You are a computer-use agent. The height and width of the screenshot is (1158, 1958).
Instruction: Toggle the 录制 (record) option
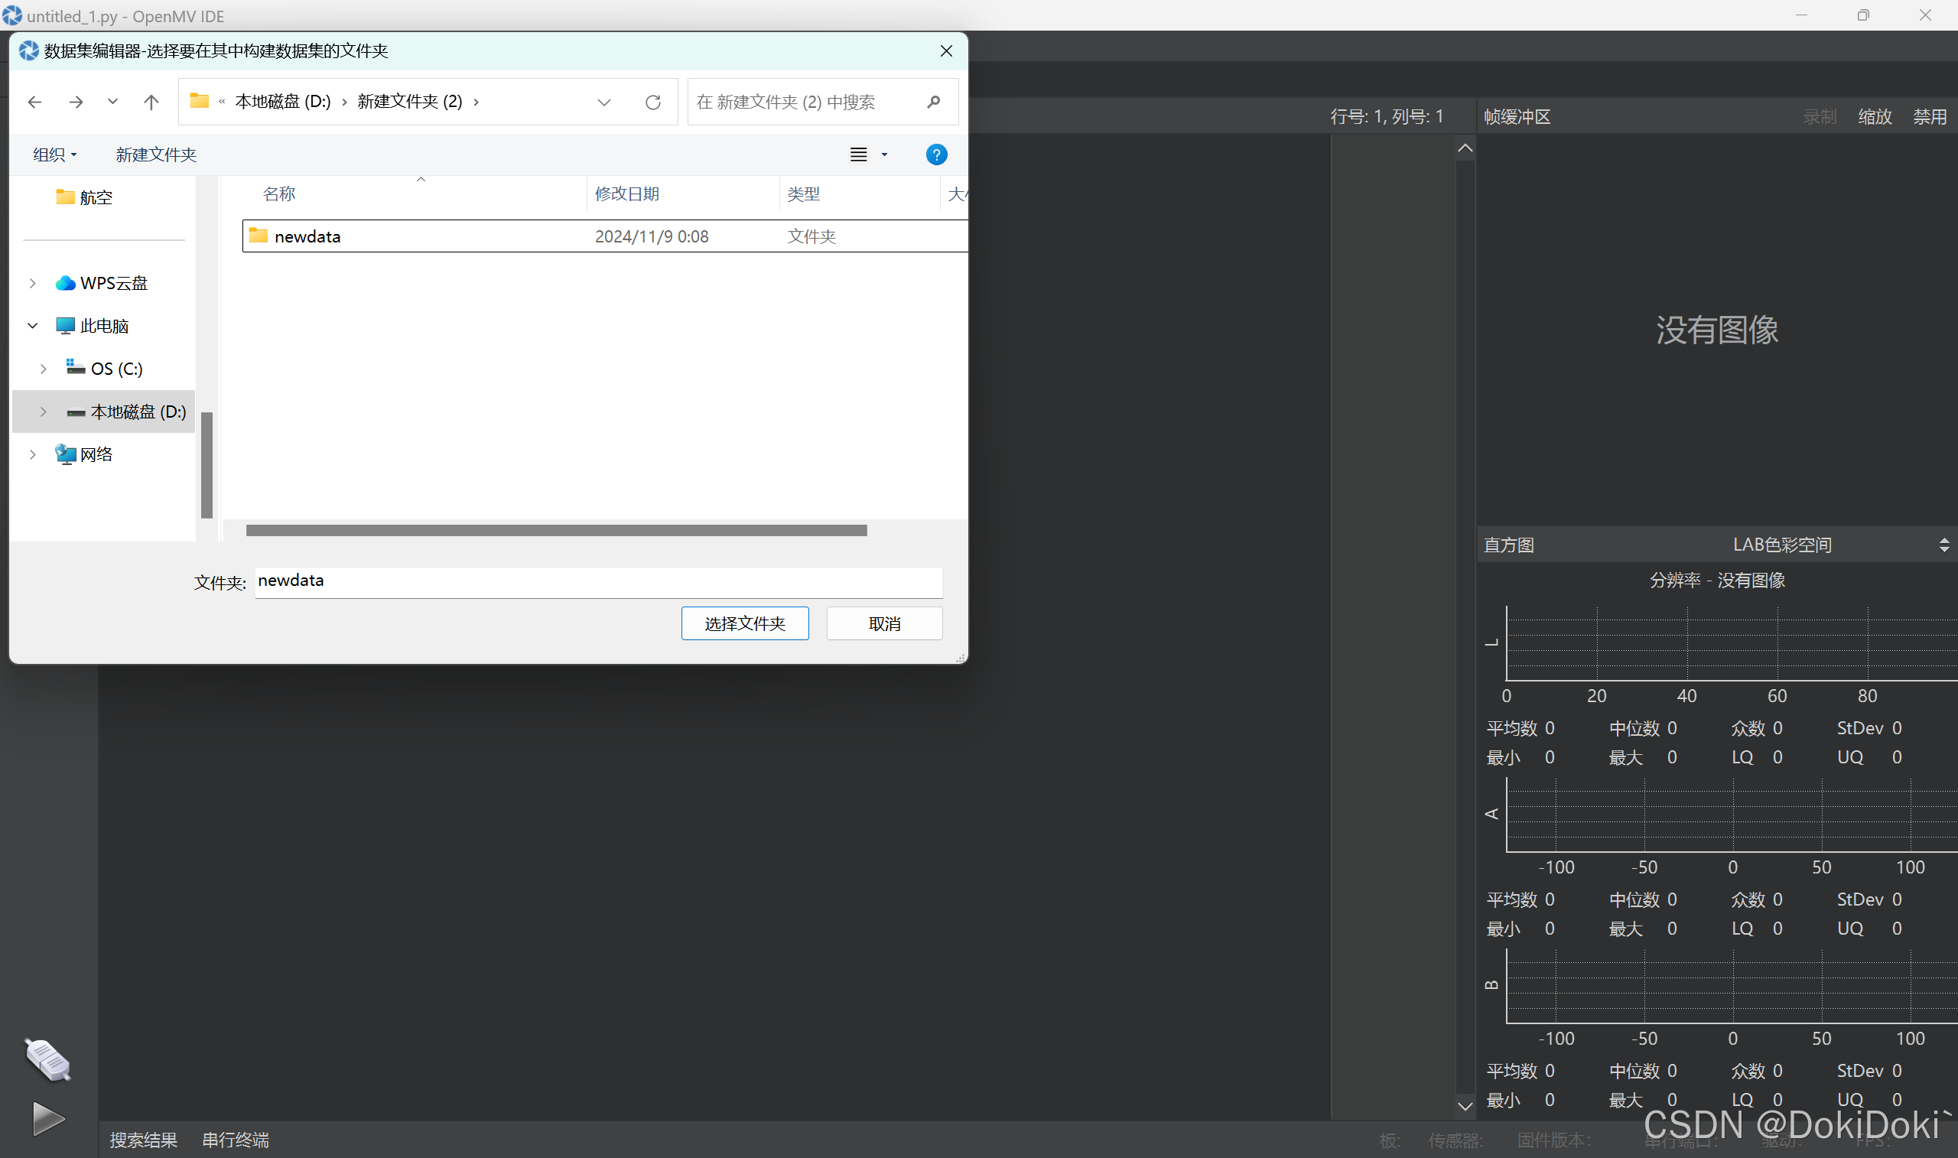click(x=1819, y=117)
